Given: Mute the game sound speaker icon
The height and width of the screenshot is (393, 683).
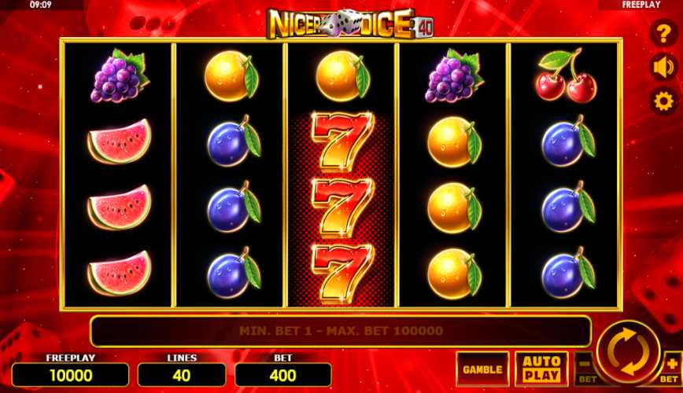Looking at the screenshot, I should point(663,68).
